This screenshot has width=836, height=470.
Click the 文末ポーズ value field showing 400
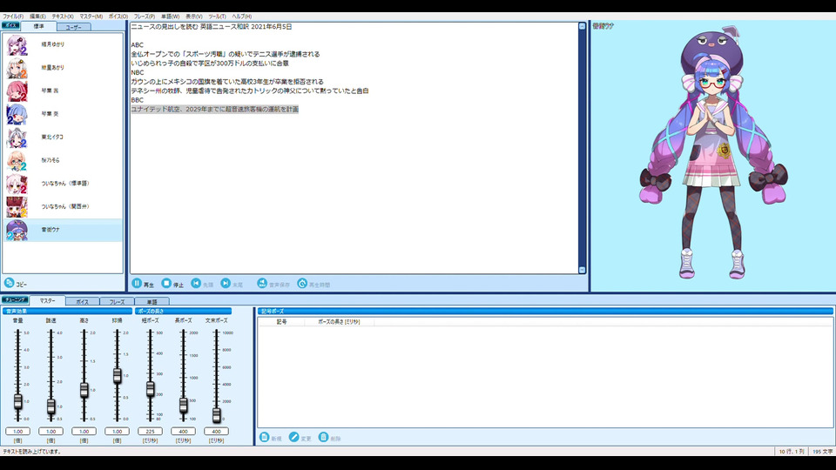(x=216, y=431)
